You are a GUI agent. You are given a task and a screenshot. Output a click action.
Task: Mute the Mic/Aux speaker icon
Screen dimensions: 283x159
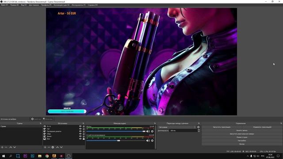click(148, 131)
